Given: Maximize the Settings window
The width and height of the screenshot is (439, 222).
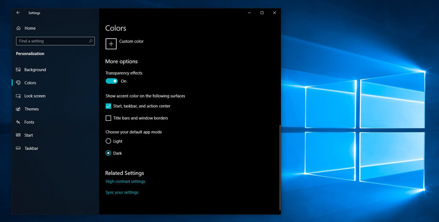Looking at the screenshot, I should point(262,12).
